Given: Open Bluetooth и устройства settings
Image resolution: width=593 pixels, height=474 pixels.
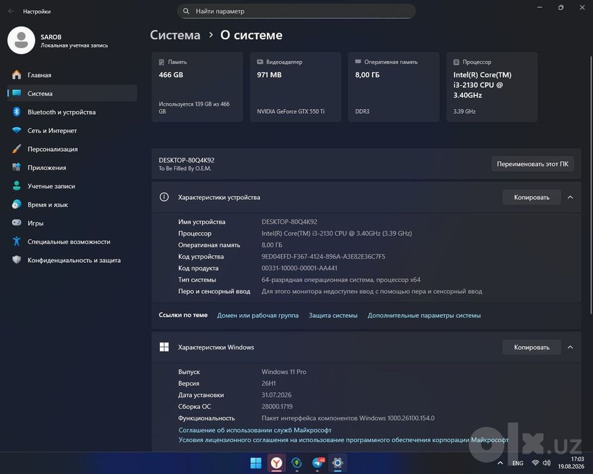Looking at the screenshot, I should click(72, 112).
